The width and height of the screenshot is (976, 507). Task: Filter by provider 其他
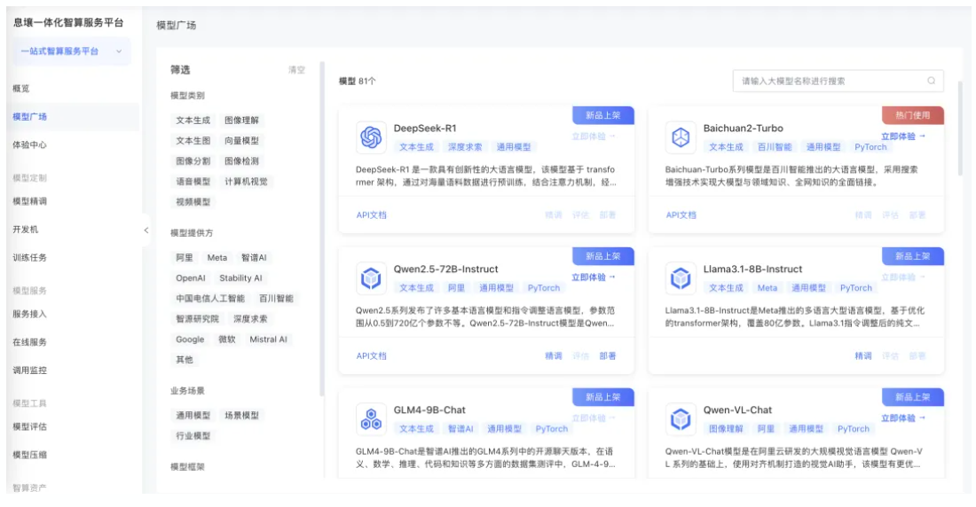[185, 360]
